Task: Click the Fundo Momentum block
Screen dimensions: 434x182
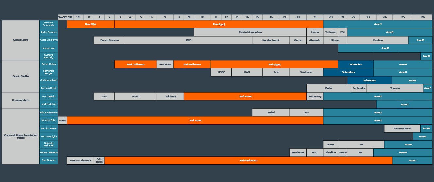Action: tap(250, 32)
